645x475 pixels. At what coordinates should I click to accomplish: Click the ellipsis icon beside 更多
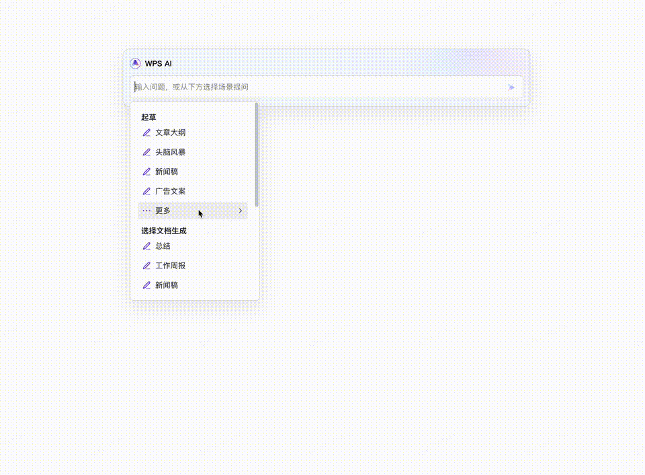tap(146, 211)
